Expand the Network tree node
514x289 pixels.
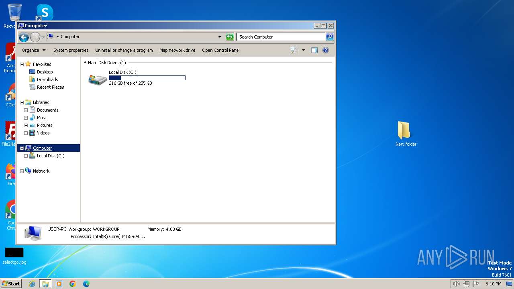click(x=22, y=171)
